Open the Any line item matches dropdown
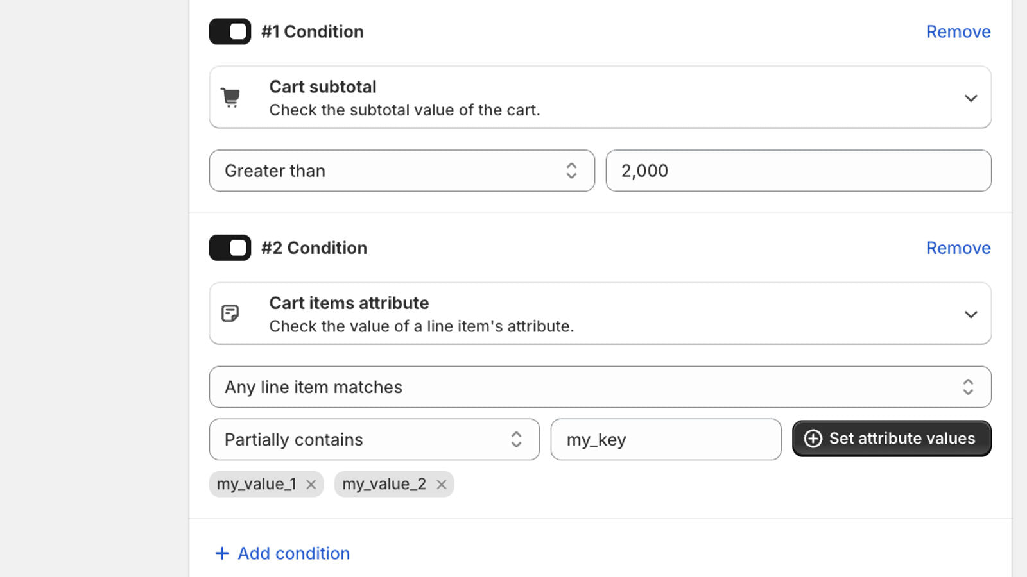 [600, 387]
